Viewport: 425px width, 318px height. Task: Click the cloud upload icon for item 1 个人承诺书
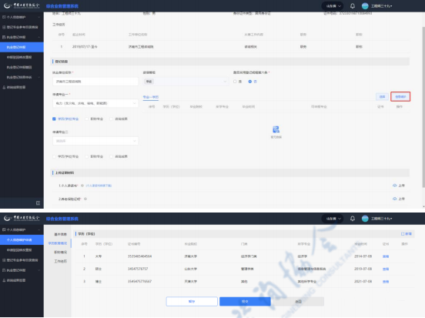[394, 186]
